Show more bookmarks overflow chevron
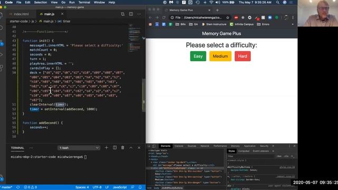Image resolution: width=338 pixels, height=190 pixels. (x=293, y=24)
